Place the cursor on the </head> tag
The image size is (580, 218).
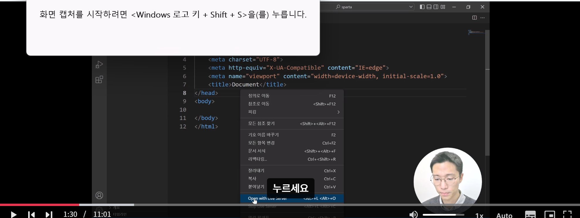[206, 93]
